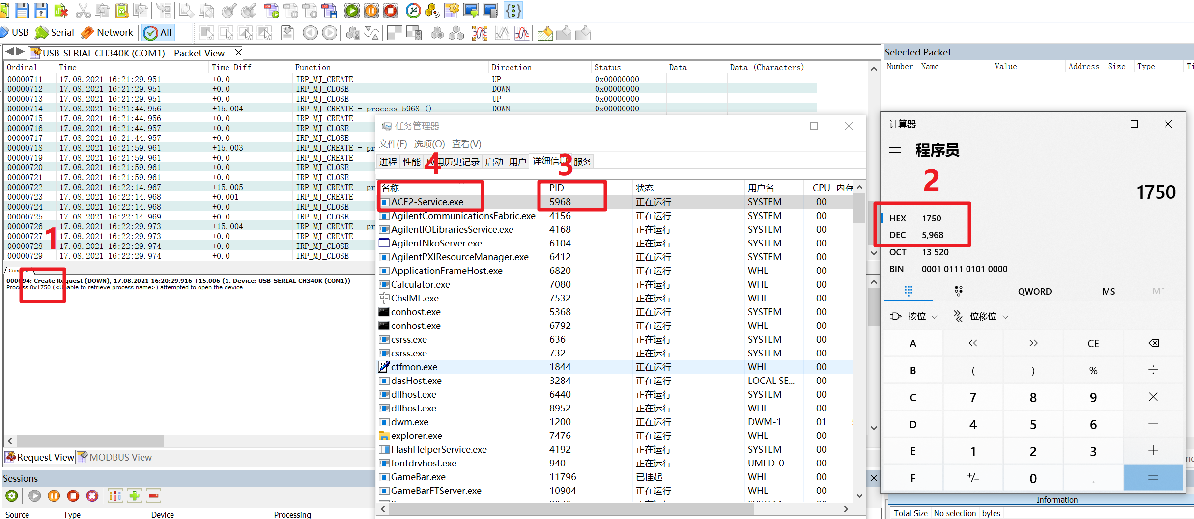Click the log file start icon with green play
This screenshot has height=519, width=1194.
pyautogui.click(x=271, y=10)
